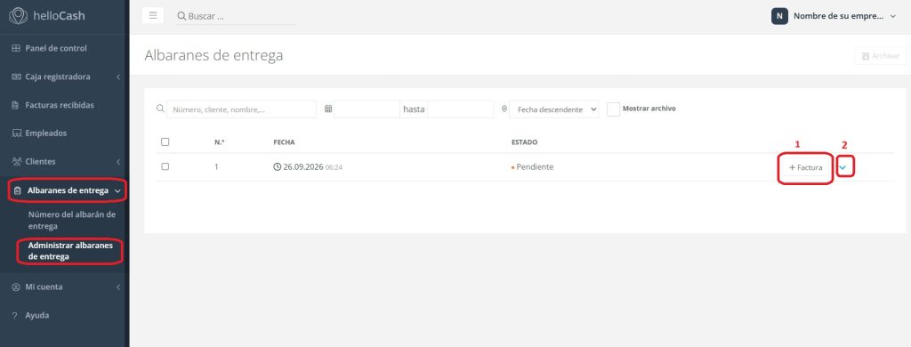Image resolution: width=911 pixels, height=347 pixels.
Task: Check the checkbox for delivery note 1
Action: tap(165, 166)
